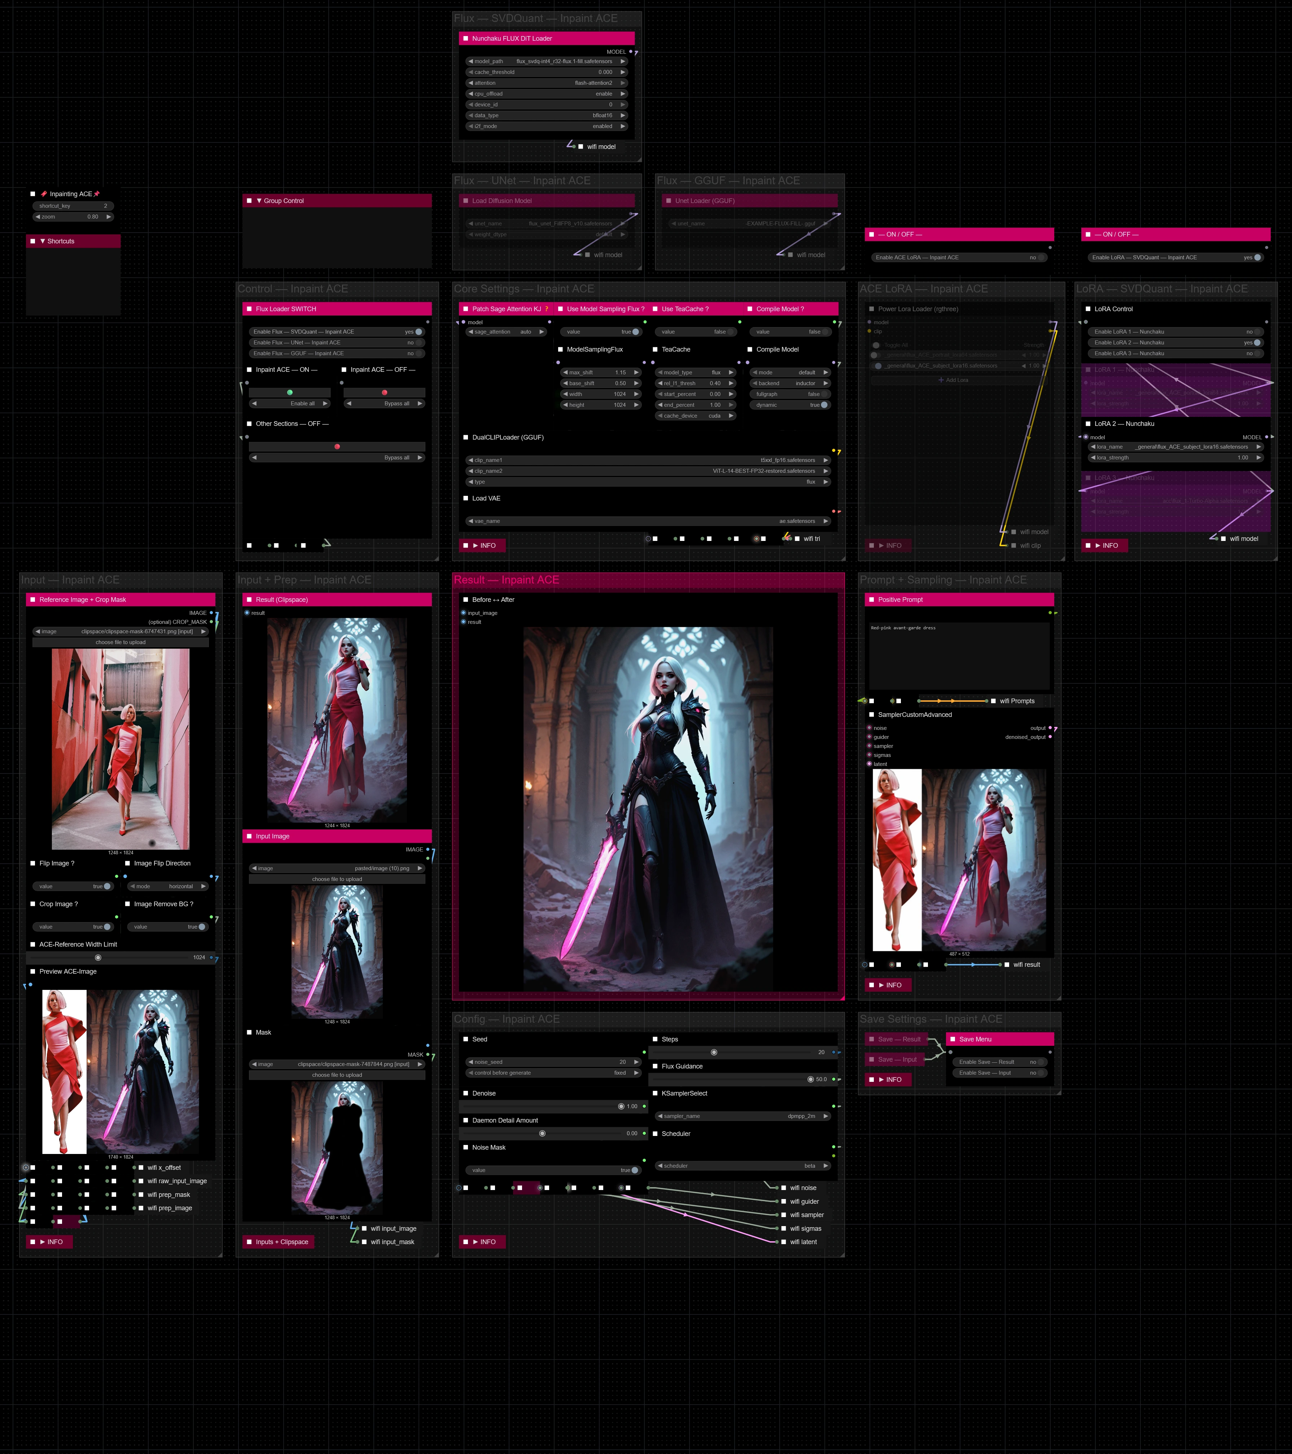Click the right arrow to increment noise_seed

pyautogui.click(x=636, y=1062)
